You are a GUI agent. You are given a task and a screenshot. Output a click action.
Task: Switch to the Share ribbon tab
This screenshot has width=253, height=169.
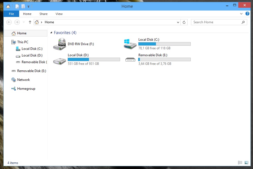click(43, 14)
